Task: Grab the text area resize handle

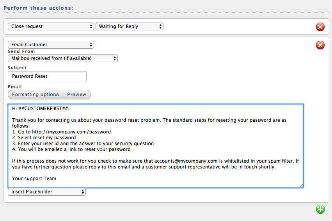Action: click(x=301, y=186)
